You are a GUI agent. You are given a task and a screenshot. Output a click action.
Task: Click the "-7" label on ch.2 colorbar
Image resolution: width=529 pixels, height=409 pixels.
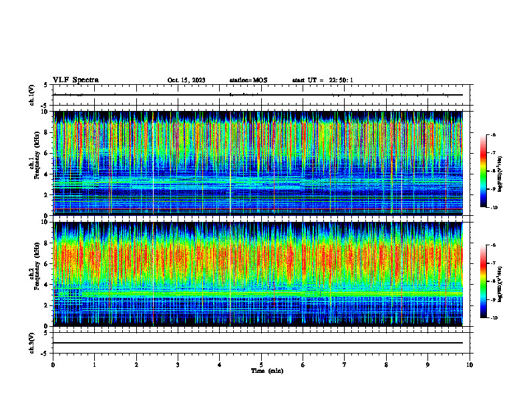[493, 263]
